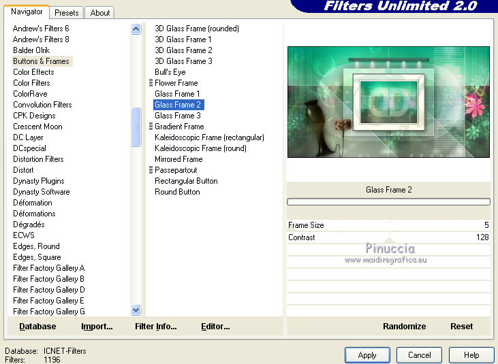Select Andrew's Filters 8 category
This screenshot has width=498, height=364.
(41, 39)
